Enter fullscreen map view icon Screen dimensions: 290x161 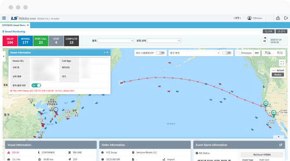pyautogui.click(x=282, y=63)
